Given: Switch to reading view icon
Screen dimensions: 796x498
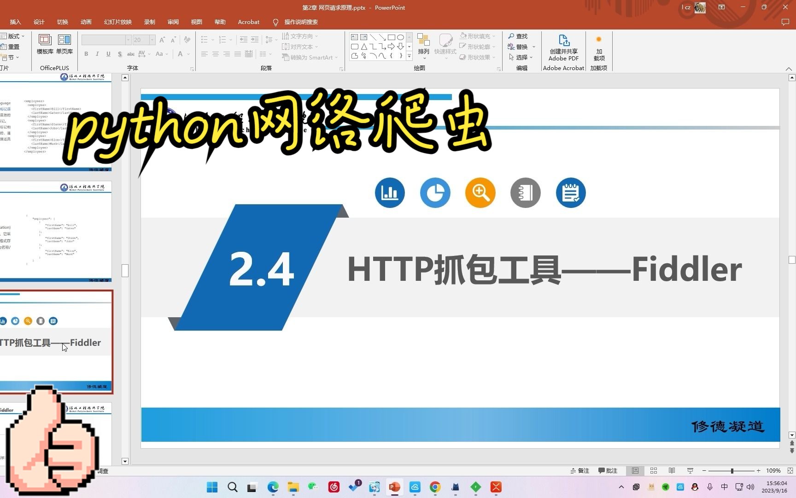Looking at the screenshot, I should pyautogui.click(x=672, y=471).
